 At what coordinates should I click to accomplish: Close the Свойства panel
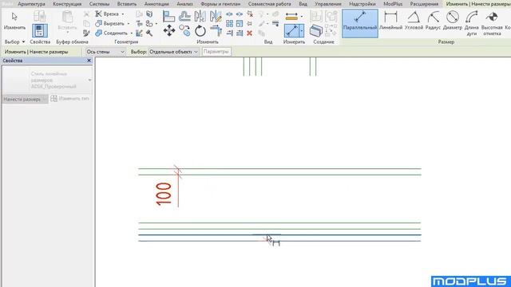(89, 61)
